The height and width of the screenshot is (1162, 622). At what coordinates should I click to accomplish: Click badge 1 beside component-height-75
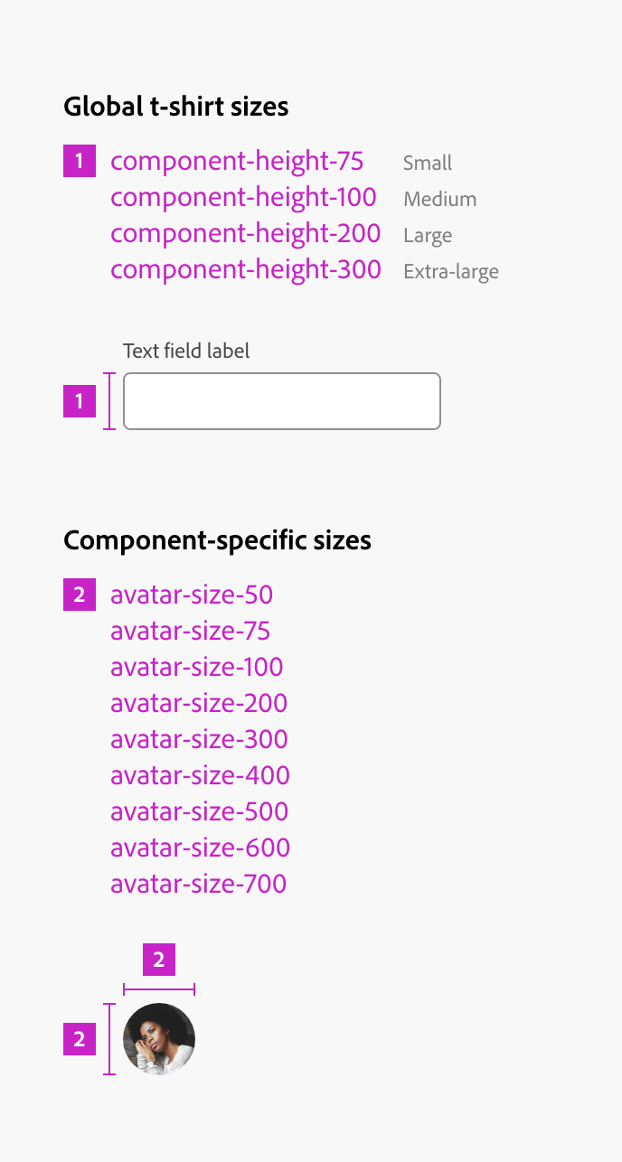click(x=80, y=162)
